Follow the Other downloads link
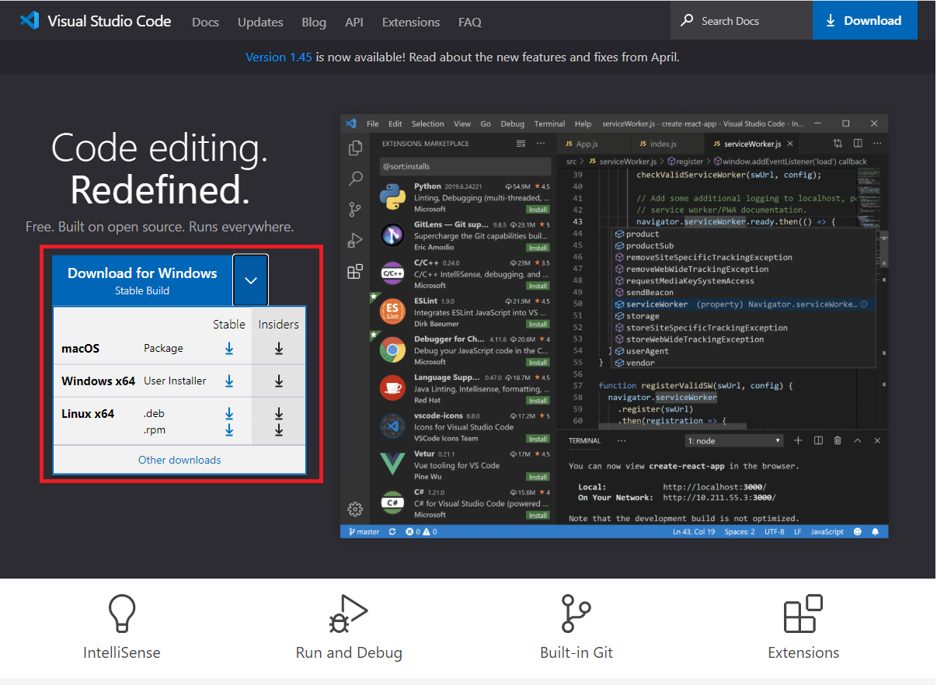 [179, 460]
